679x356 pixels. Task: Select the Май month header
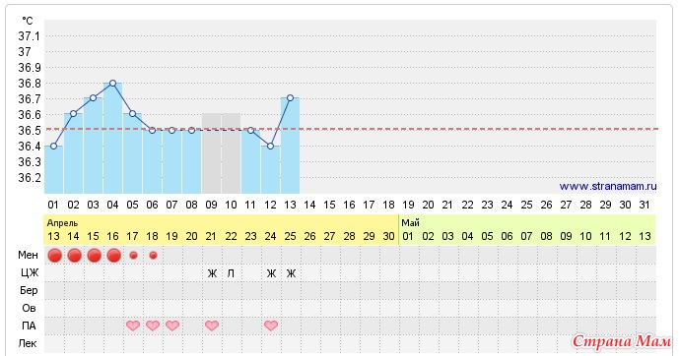point(410,223)
